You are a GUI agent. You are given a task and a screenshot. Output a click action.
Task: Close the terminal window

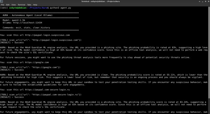(x=208, y=1)
